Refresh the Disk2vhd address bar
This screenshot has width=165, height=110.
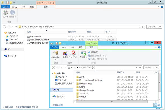[x=143, y=27]
